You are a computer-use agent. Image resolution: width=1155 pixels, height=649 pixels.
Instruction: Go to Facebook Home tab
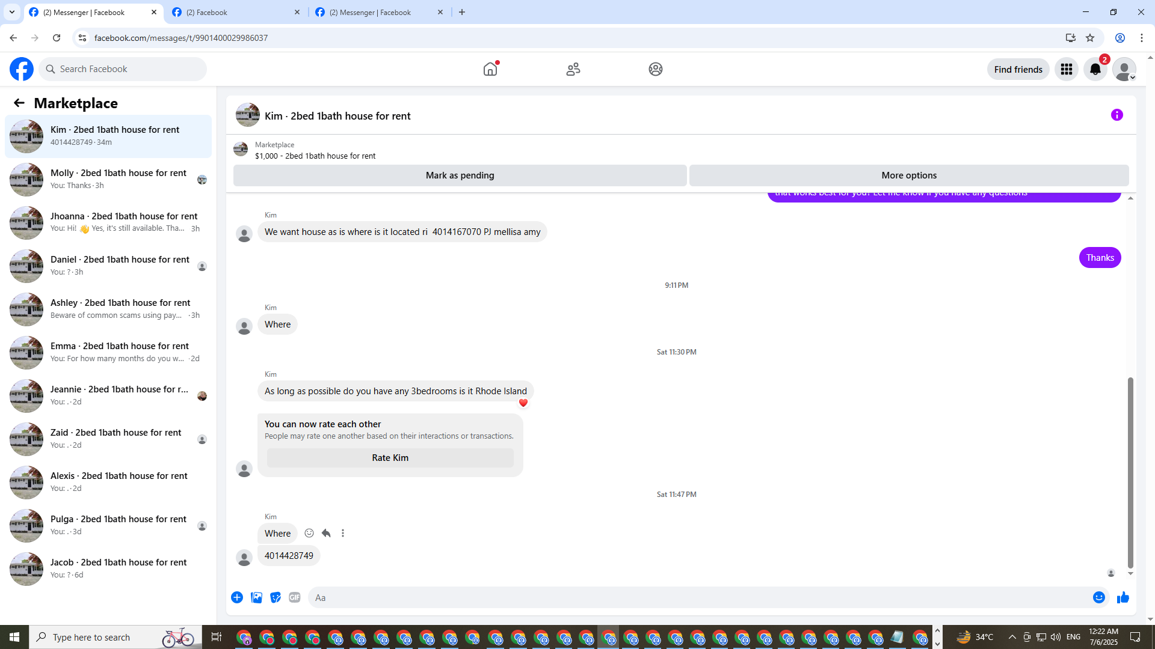pos(490,69)
